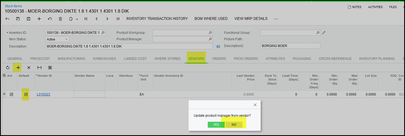Toggle the Active checkbox for vendor L010023

coord(11,94)
